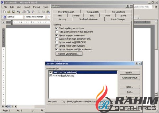This screenshot has height=113, width=159.
Task: Select the Print Layout view icon
Action: point(9,106)
